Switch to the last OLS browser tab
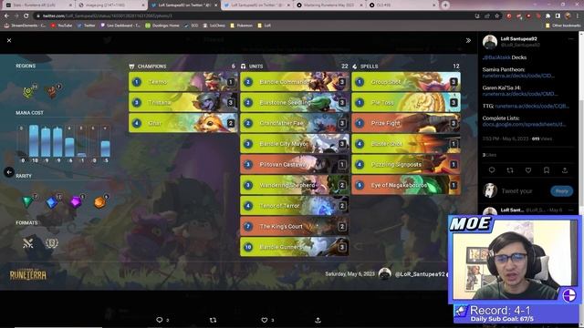Screen dimensions: 584x328 [402, 5]
